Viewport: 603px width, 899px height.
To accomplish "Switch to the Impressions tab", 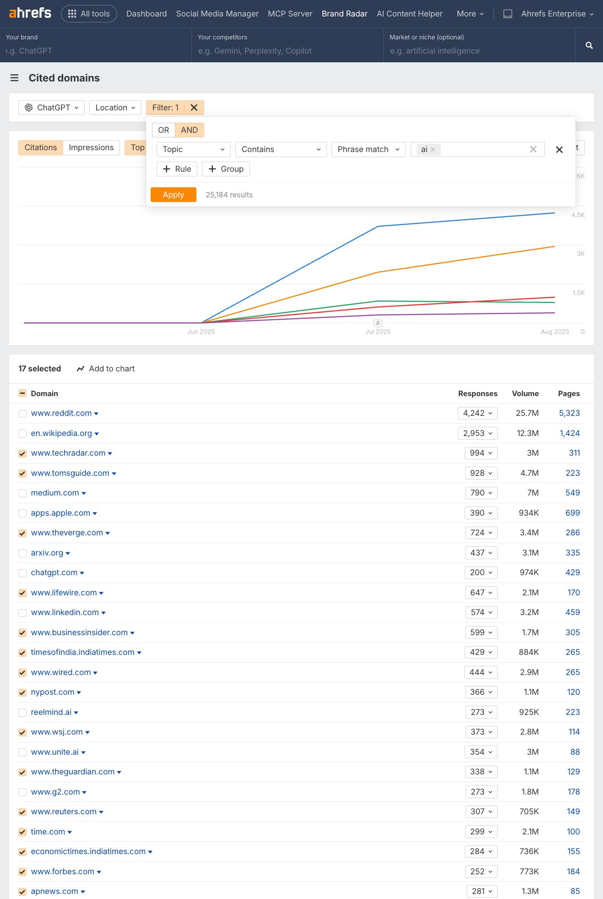I will (91, 147).
